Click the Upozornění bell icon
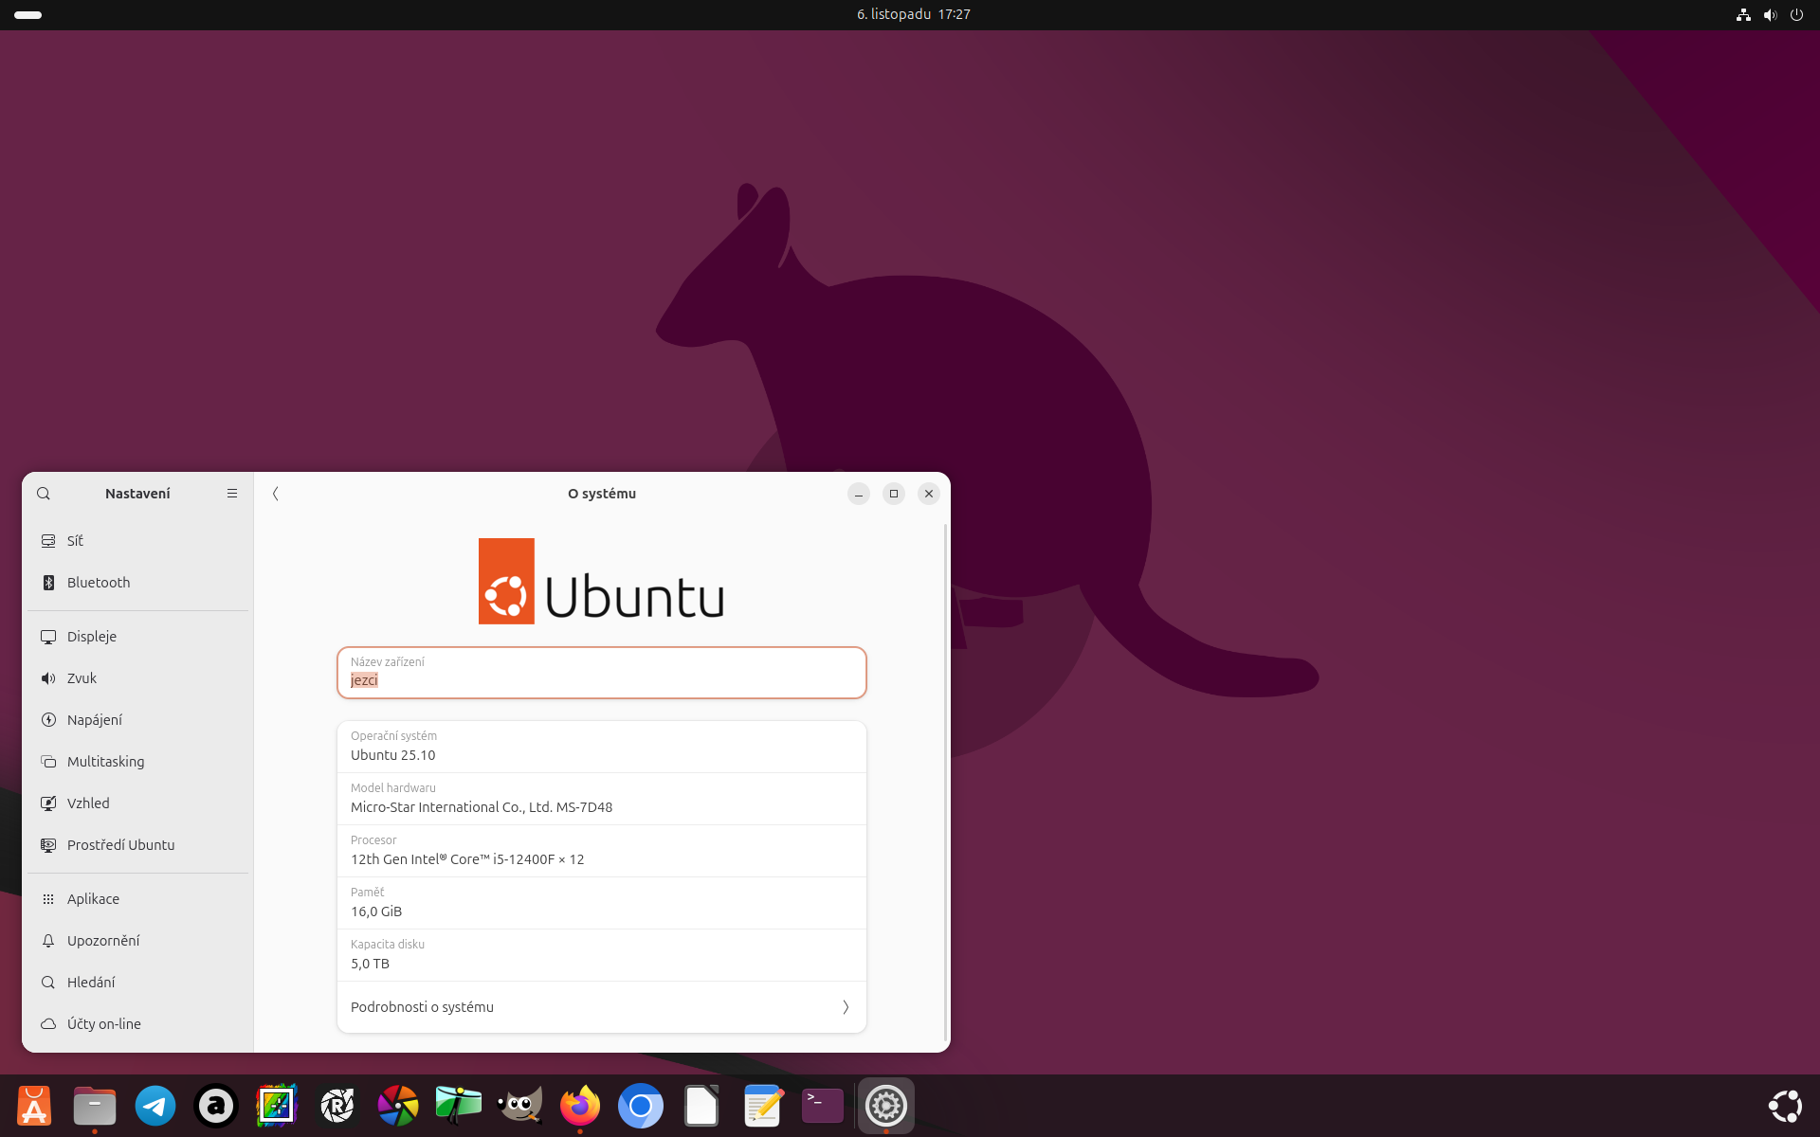 [x=48, y=941]
